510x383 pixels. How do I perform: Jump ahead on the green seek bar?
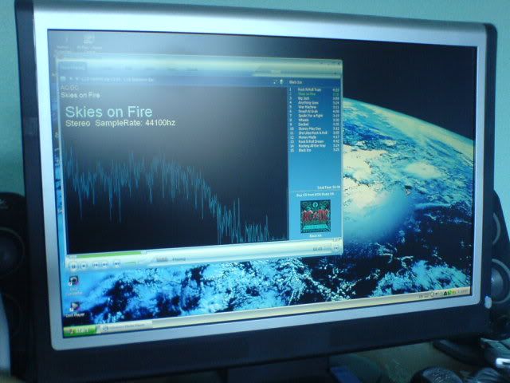point(108,254)
